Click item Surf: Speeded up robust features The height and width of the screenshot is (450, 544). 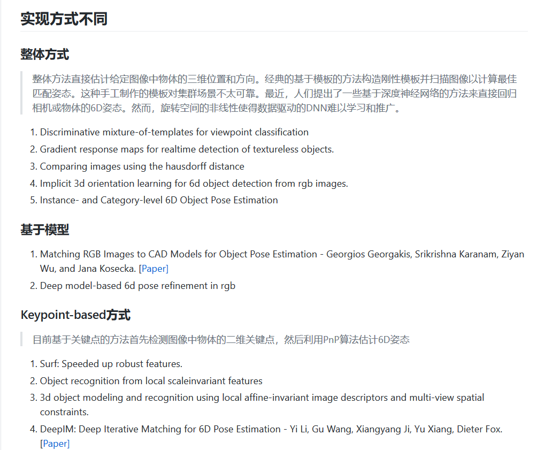[x=111, y=364]
